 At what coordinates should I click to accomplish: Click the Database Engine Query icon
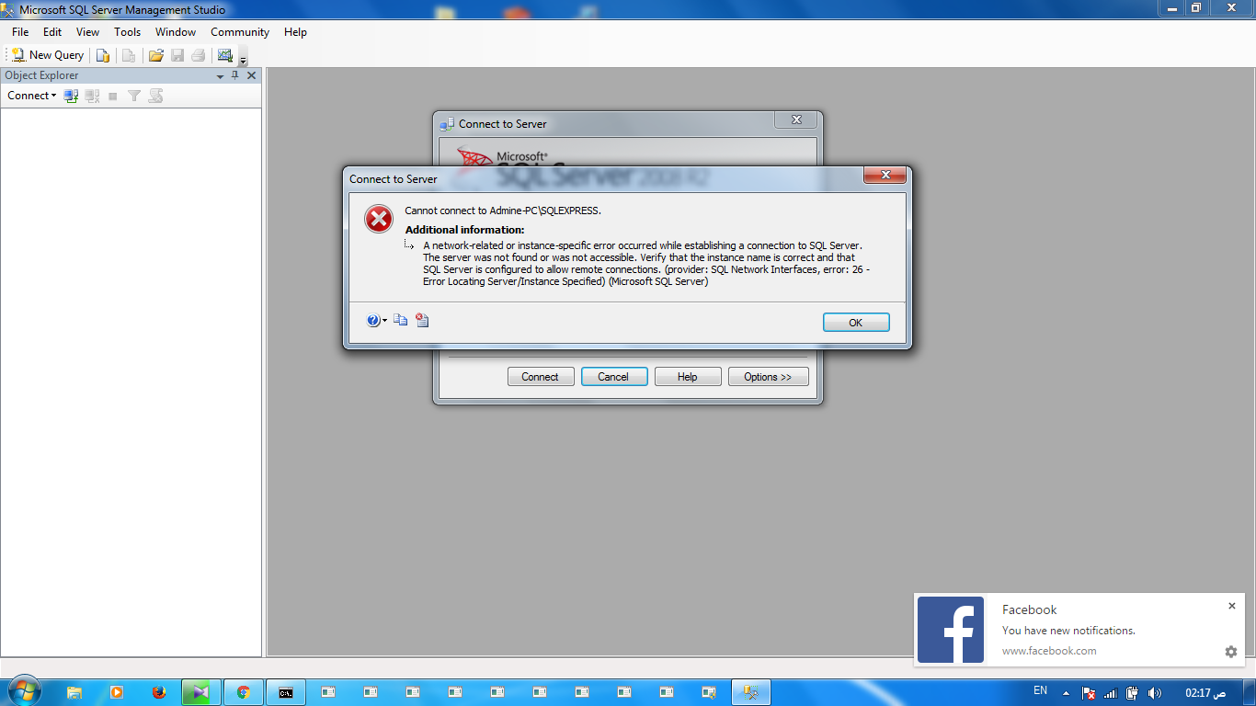point(103,55)
